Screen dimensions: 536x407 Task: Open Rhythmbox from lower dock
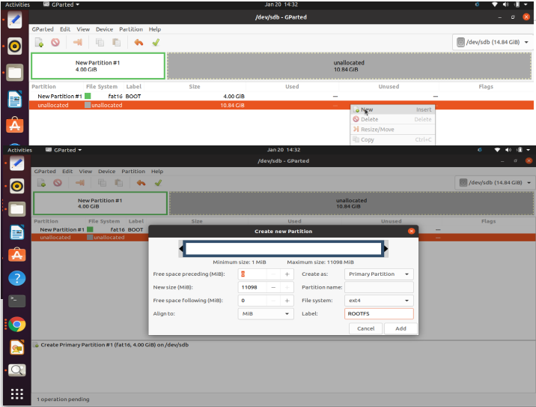click(x=16, y=186)
